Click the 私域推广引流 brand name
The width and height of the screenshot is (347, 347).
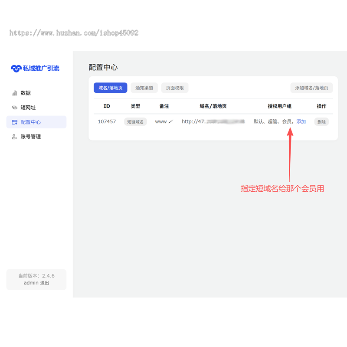click(41, 69)
